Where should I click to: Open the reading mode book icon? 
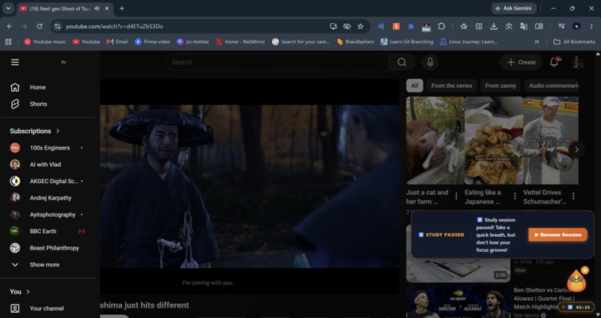(x=539, y=26)
